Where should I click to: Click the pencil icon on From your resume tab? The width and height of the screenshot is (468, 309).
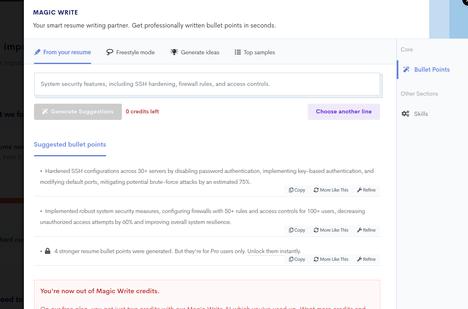pos(37,52)
